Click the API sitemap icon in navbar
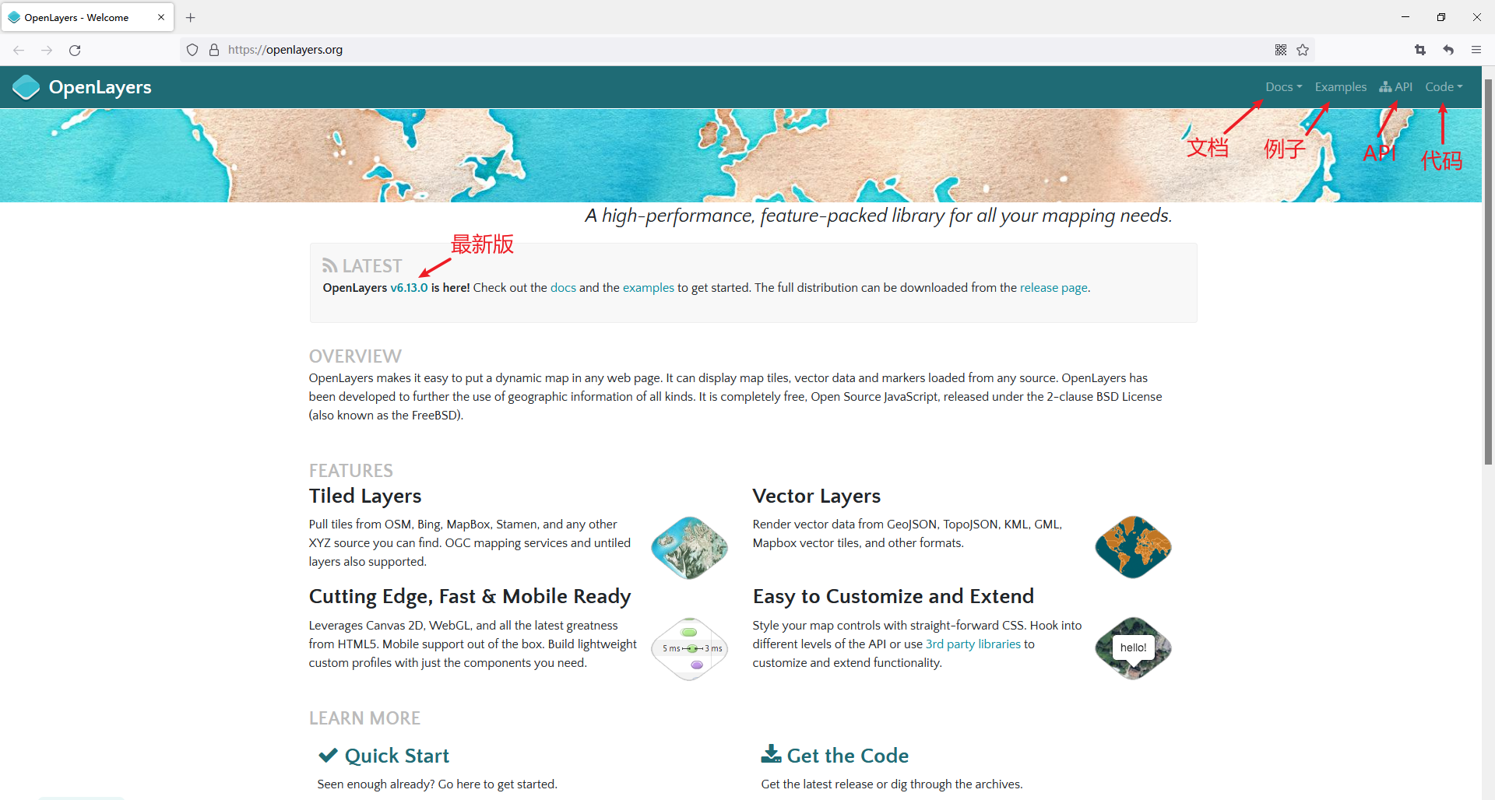Screen dimensions: 1495x800 pyautogui.click(x=1385, y=87)
